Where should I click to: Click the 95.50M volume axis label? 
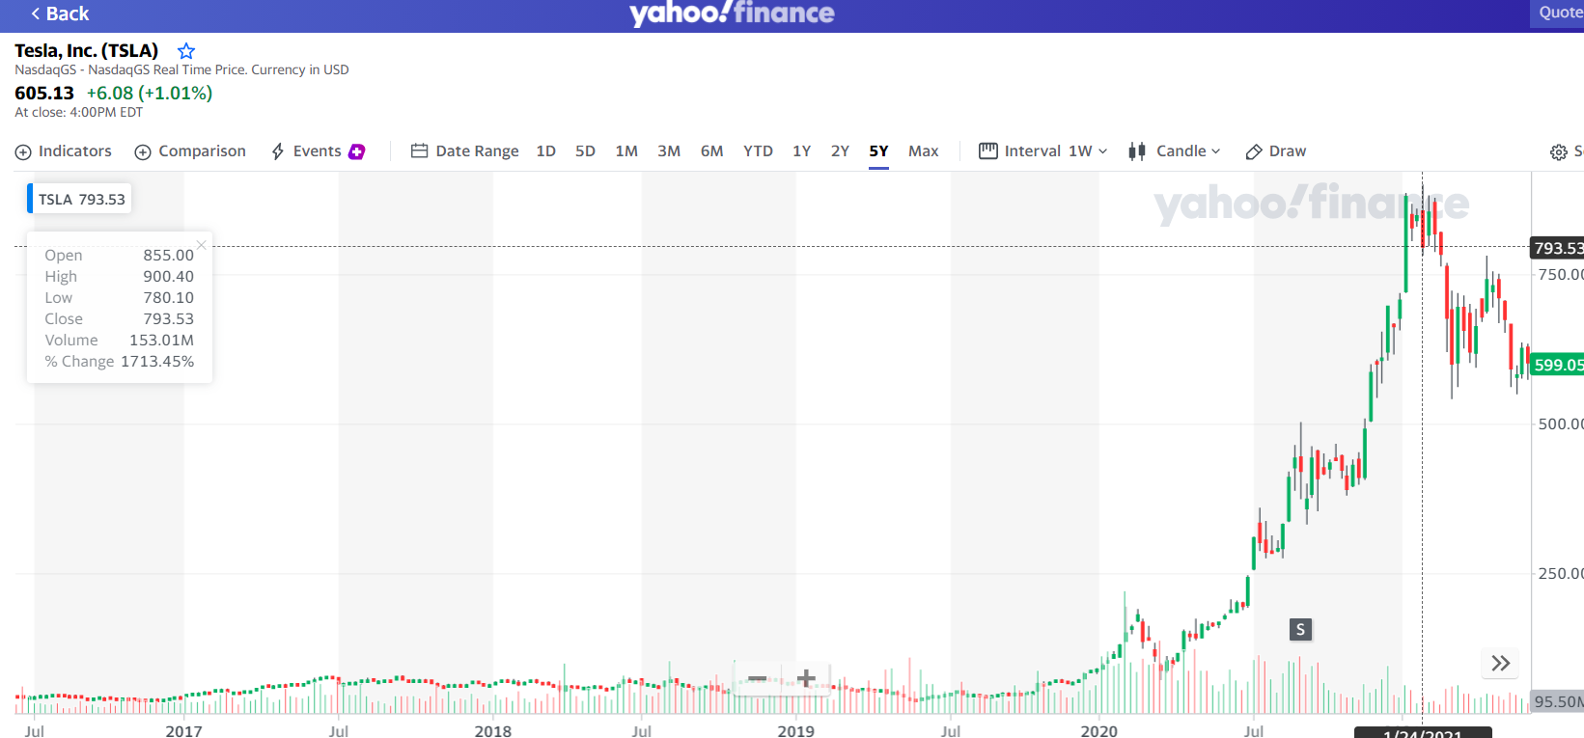pyautogui.click(x=1558, y=701)
